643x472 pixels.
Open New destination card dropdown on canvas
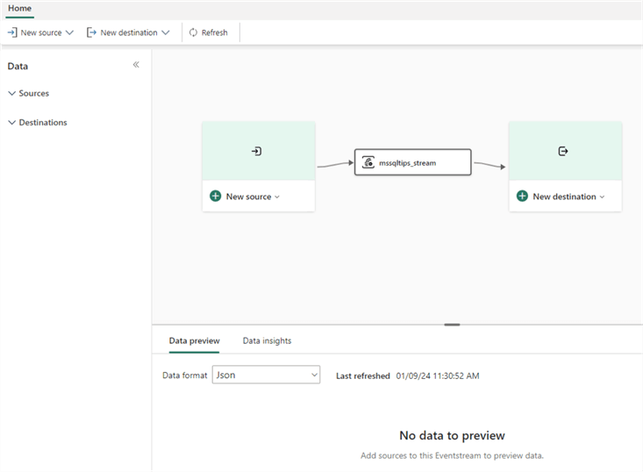tap(602, 197)
